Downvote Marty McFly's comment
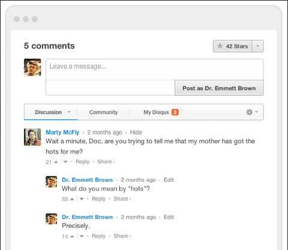This screenshot has height=250, width=288. pyautogui.click(x=65, y=162)
